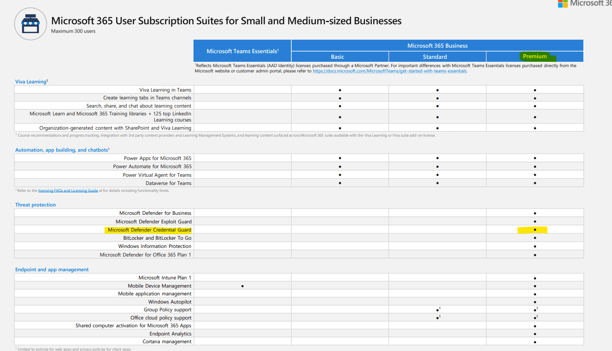This screenshot has width=612, height=351.
Task: Click the Limited to policies for web apps footnote
Action: tap(73, 349)
